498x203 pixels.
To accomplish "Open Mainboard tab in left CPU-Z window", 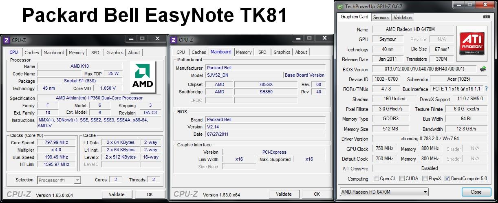I will pyautogui.click(x=54, y=53).
